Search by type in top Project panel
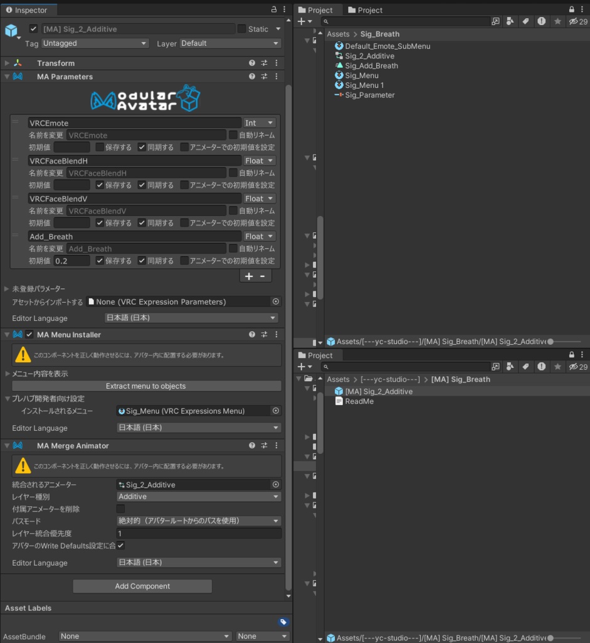This screenshot has width=590, height=643. click(x=510, y=21)
